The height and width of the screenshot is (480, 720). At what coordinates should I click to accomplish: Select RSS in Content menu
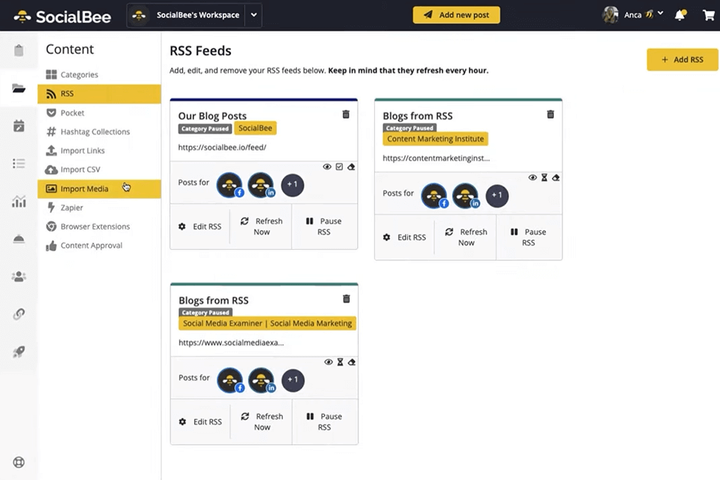99,94
